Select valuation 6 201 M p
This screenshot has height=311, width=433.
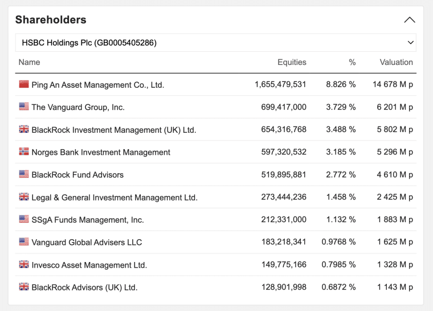point(395,107)
